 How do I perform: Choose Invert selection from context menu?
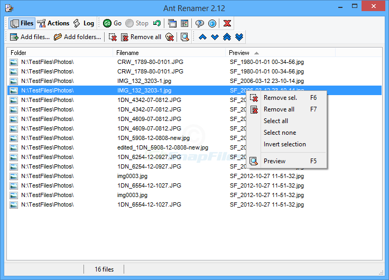click(288, 144)
